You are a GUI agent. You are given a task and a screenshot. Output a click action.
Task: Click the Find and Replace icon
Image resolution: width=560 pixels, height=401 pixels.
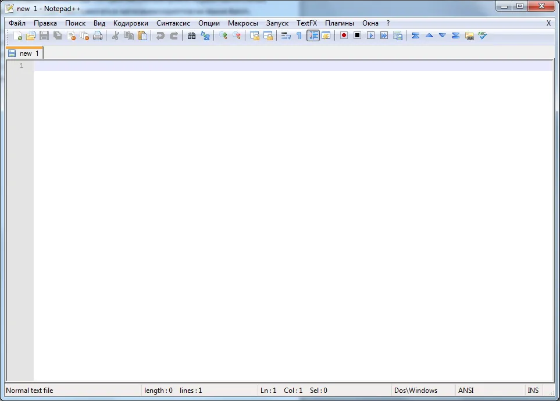pos(205,35)
